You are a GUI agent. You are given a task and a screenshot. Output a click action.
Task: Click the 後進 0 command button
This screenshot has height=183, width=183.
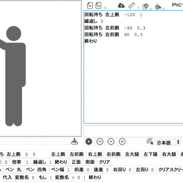(101, 169)
